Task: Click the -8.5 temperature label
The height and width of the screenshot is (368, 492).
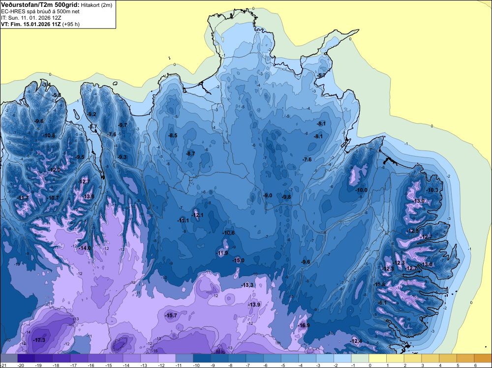Action: point(172,135)
